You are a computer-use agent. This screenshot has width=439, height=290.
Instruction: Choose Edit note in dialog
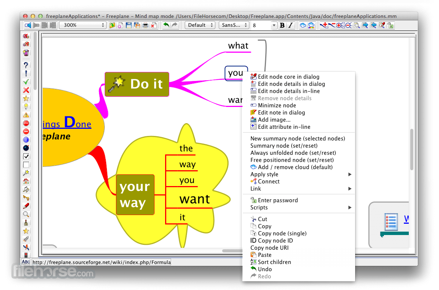281,113
